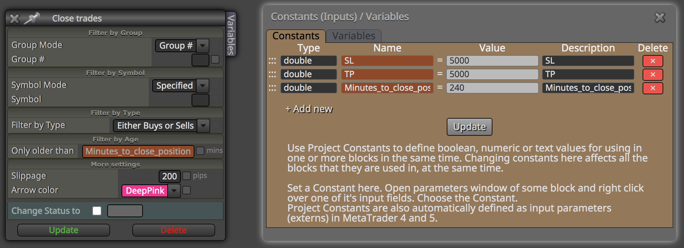Open the Symbol Mode dropdown arrow

pyautogui.click(x=203, y=86)
